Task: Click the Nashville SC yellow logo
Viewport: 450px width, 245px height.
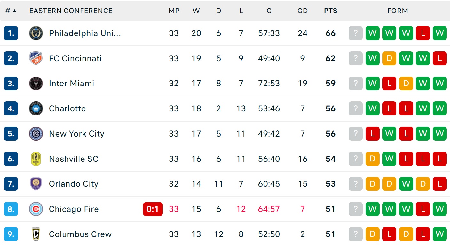Action: coord(36,159)
